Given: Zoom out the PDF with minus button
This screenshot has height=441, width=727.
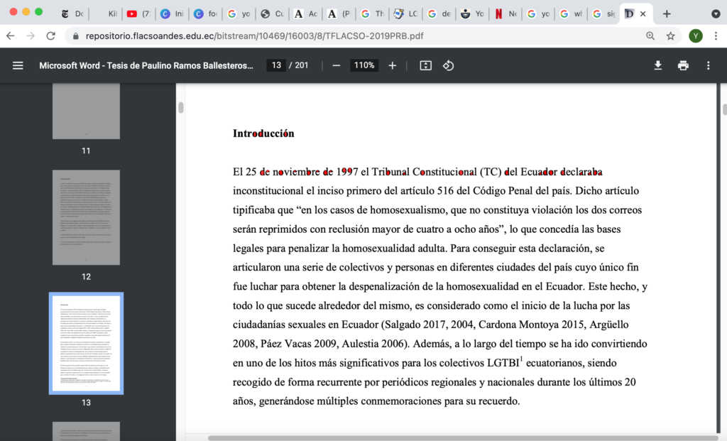Looking at the screenshot, I should 336,65.
